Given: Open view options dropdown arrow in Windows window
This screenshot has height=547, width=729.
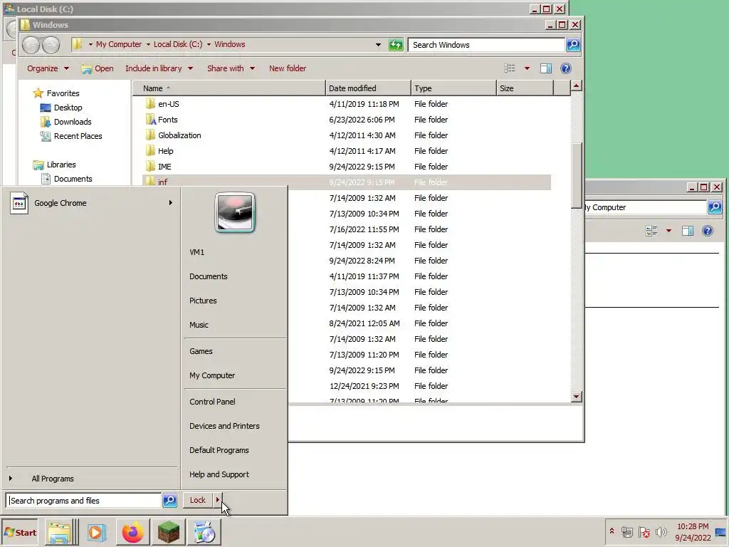Looking at the screenshot, I should 527,68.
